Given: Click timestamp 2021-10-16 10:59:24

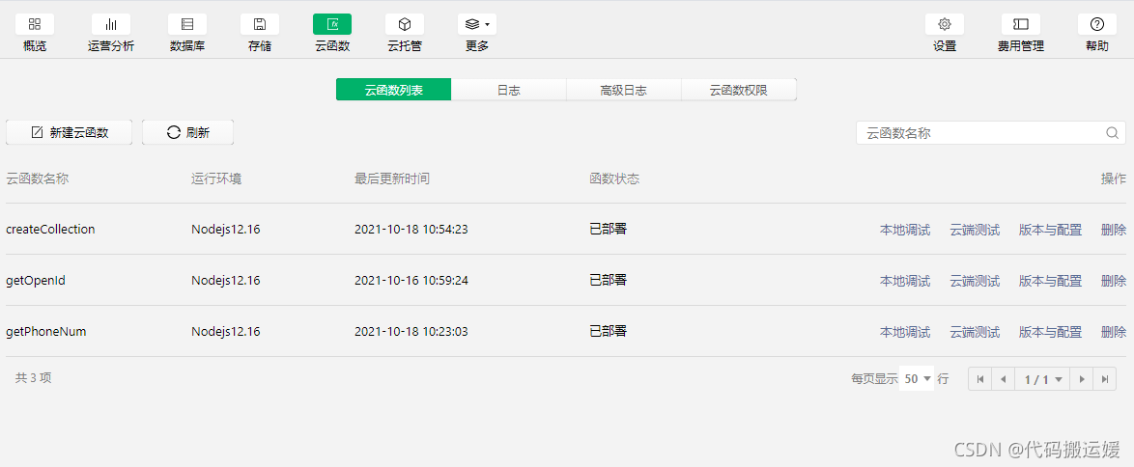Looking at the screenshot, I should pyautogui.click(x=411, y=280).
